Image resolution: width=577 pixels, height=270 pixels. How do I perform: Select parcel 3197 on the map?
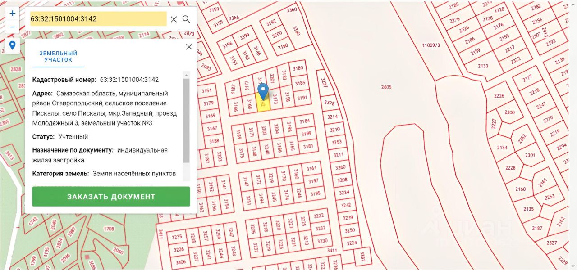pos(313,181)
